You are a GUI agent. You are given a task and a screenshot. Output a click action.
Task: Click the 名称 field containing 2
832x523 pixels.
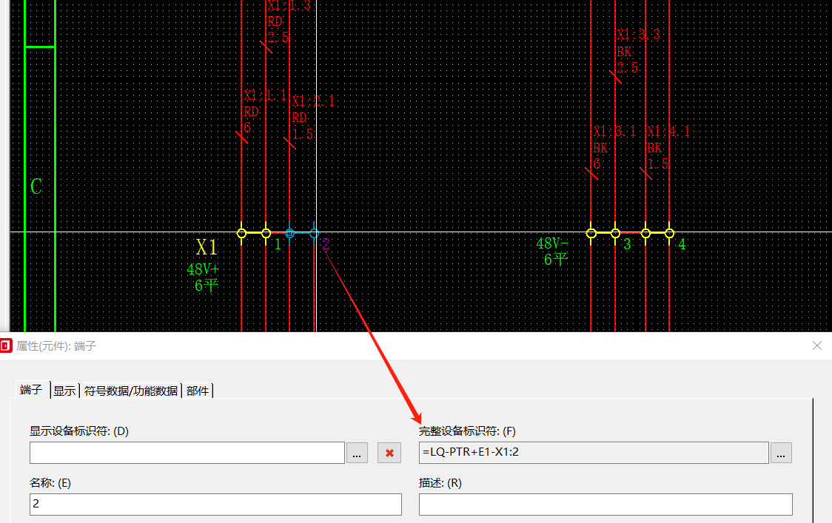point(215,505)
